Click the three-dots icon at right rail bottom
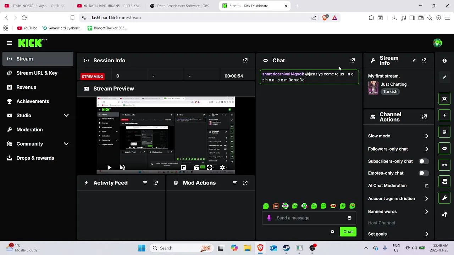454x255 pixels. coord(444,215)
